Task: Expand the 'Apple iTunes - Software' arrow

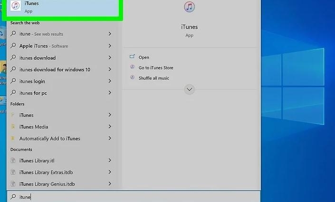Action: (x=110, y=46)
